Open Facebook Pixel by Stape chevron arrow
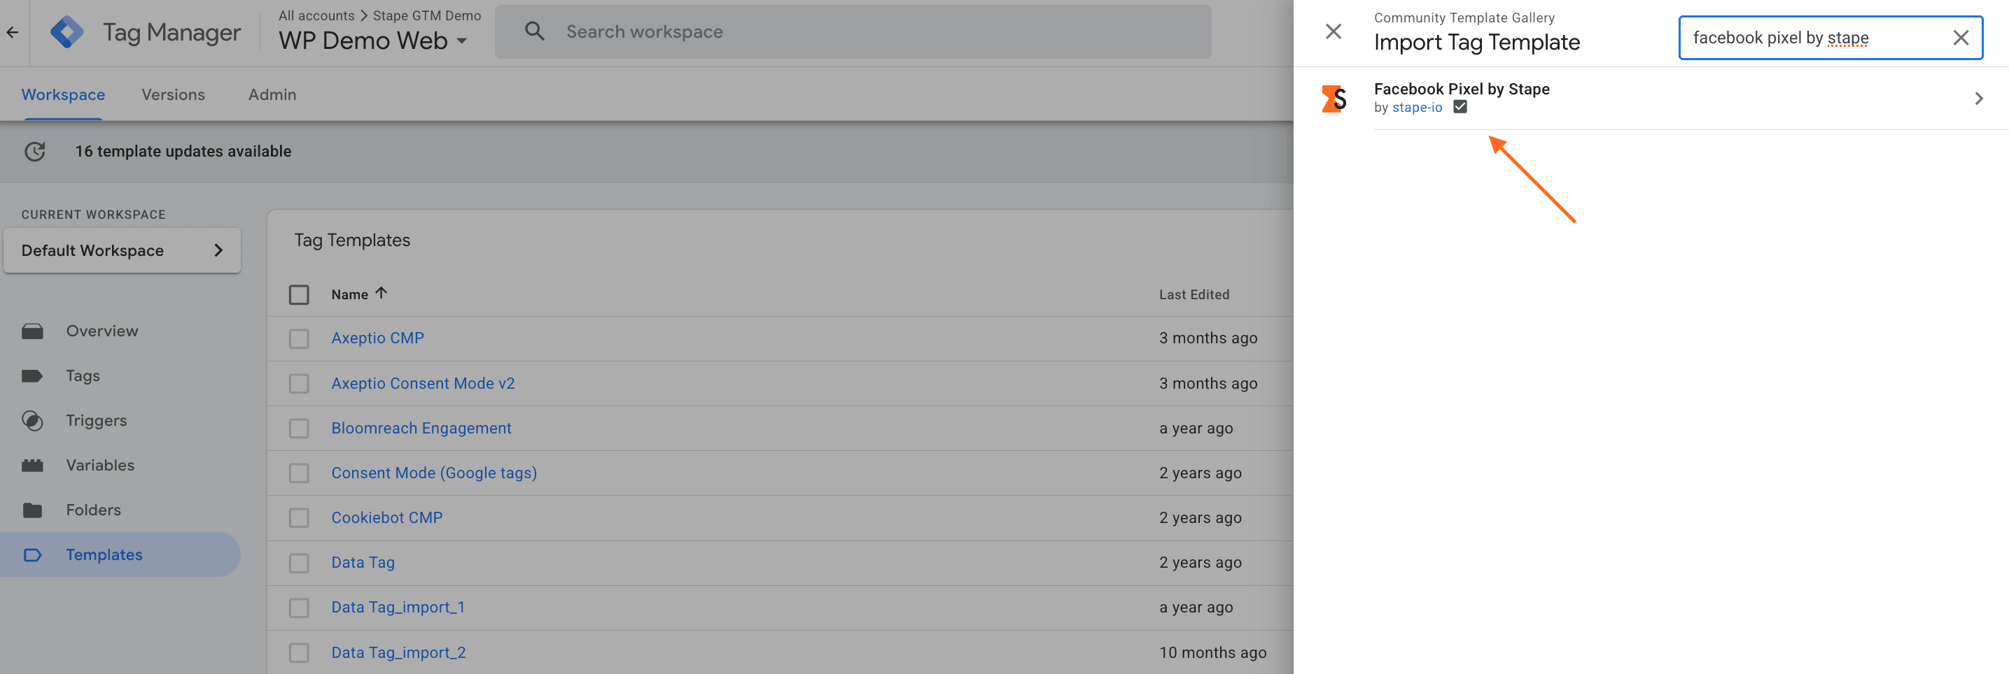This screenshot has width=2009, height=674. tap(1977, 98)
